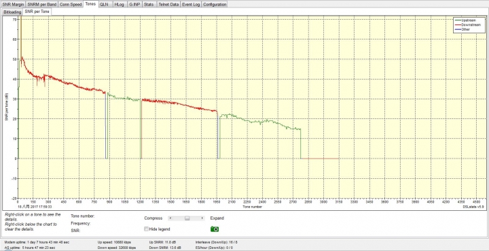Click the Compress label
The image size is (489, 251).
(x=153, y=218)
